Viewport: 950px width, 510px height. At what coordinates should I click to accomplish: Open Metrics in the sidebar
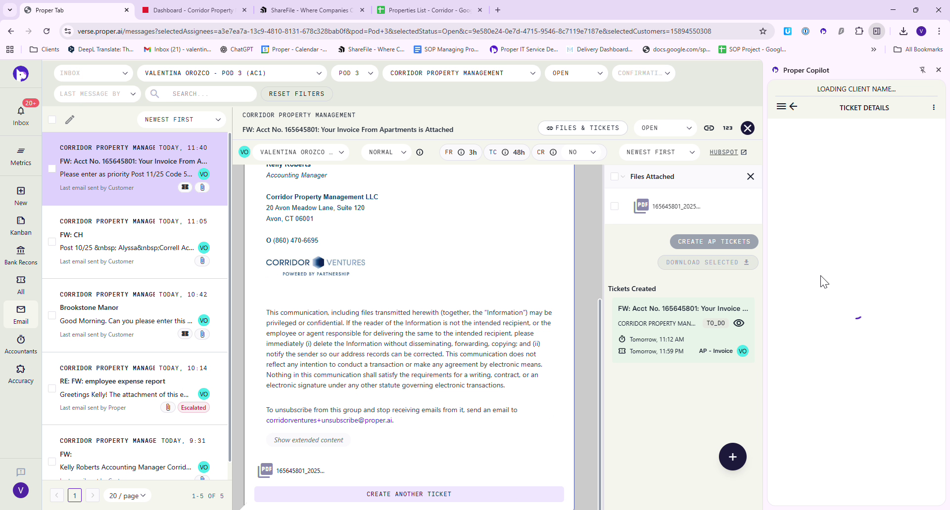21,151
